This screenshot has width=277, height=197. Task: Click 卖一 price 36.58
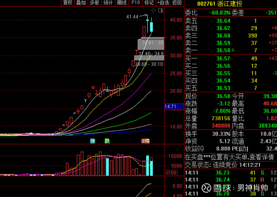click(x=223, y=50)
